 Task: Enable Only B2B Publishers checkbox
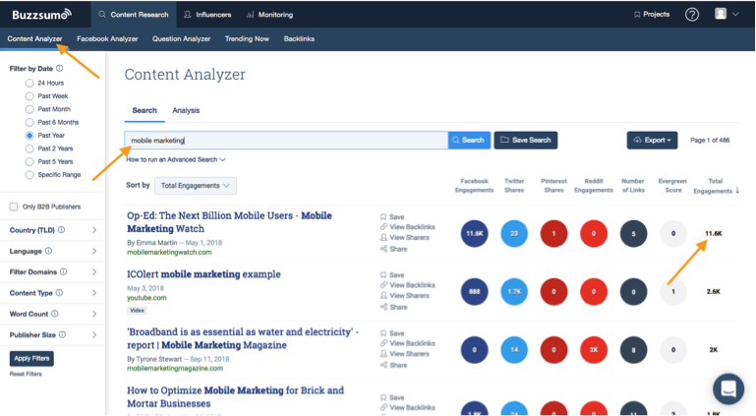[14, 207]
